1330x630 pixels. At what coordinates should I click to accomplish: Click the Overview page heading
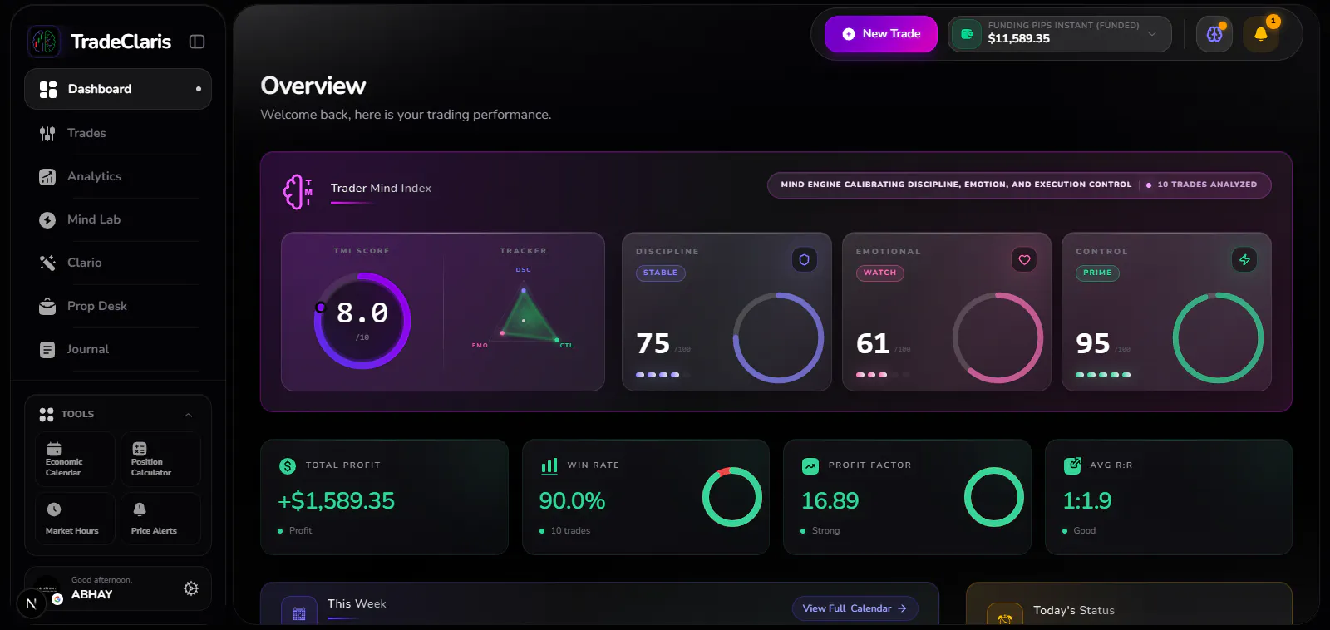click(x=313, y=86)
